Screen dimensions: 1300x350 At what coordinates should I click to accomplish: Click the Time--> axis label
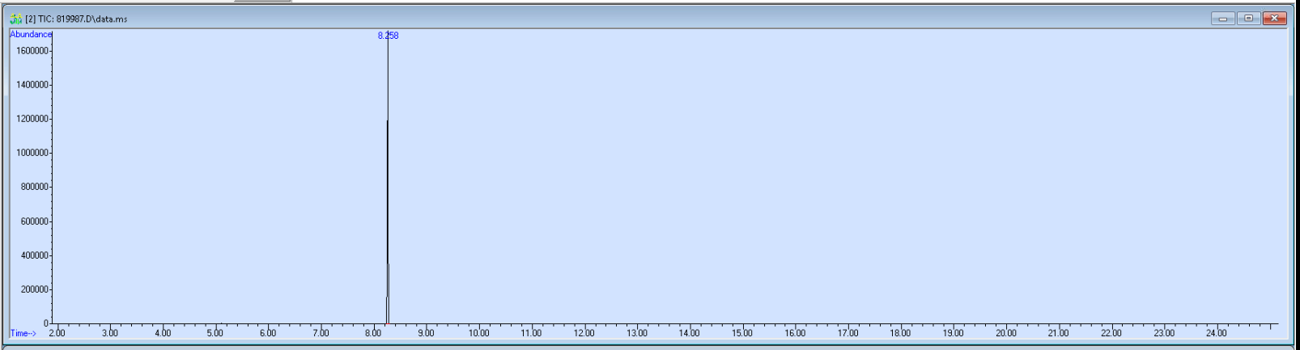(x=23, y=333)
